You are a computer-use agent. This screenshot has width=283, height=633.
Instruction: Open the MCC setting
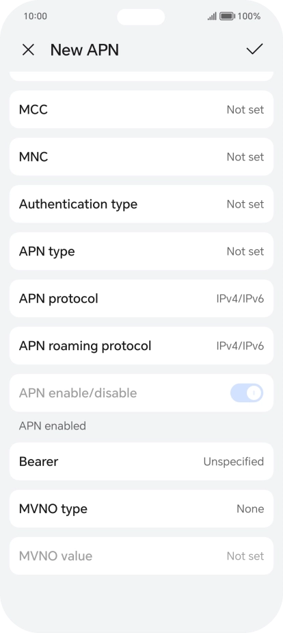point(141,110)
